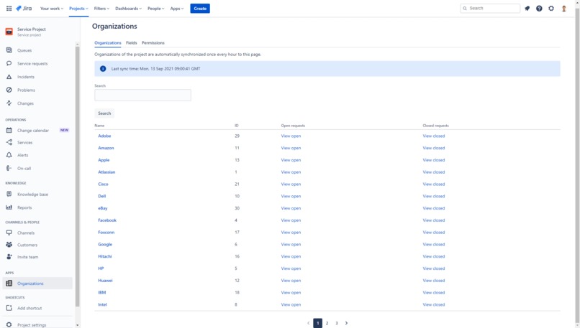This screenshot has width=580, height=328.
Task: Click the Search button below the field
Action: click(104, 113)
